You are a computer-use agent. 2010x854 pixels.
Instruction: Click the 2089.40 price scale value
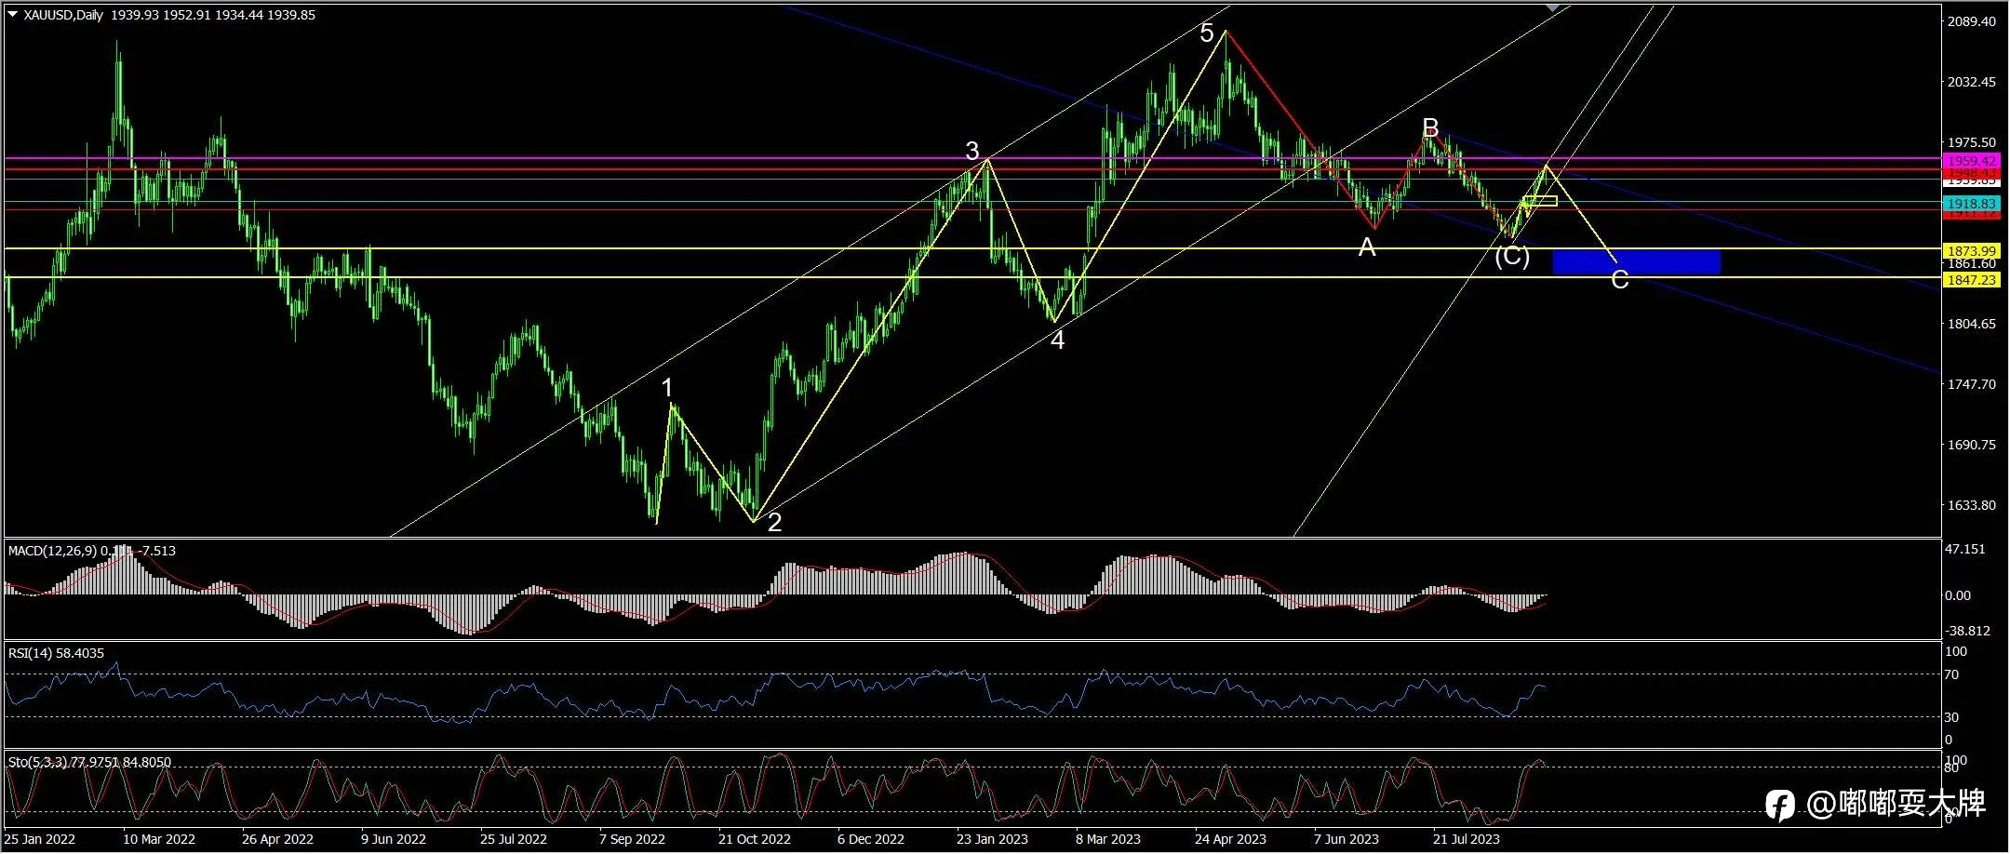pyautogui.click(x=1971, y=21)
